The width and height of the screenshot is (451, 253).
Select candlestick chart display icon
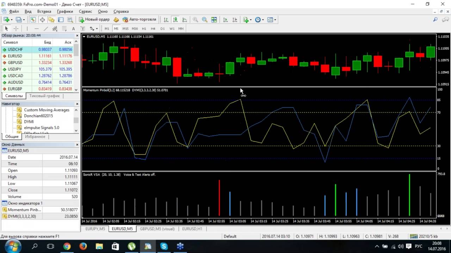[175, 20]
